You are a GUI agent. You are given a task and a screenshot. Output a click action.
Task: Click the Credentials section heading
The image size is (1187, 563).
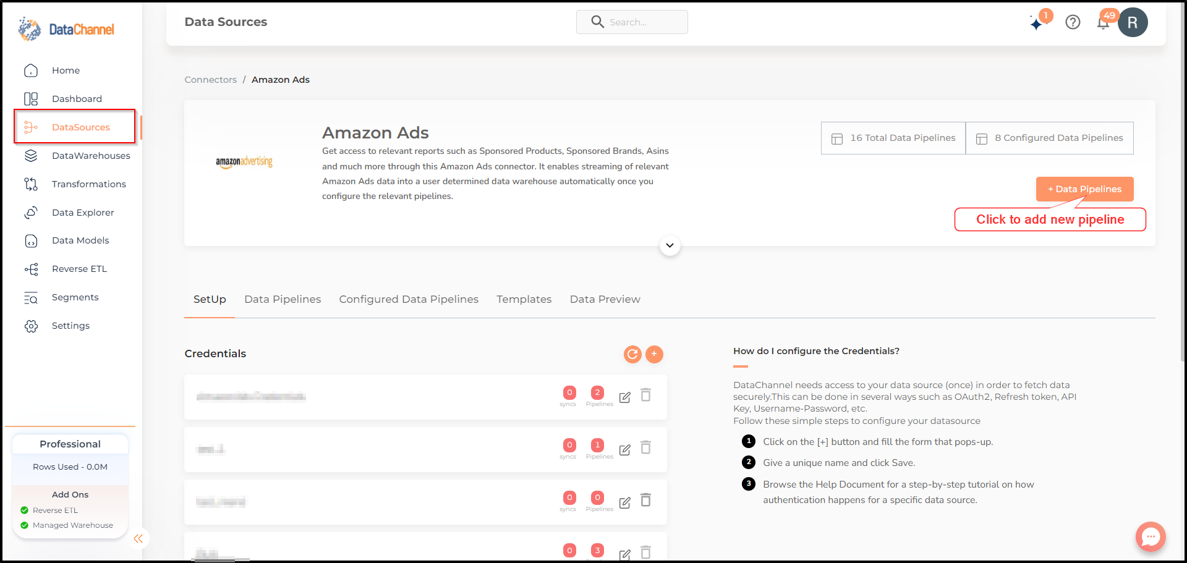215,353
